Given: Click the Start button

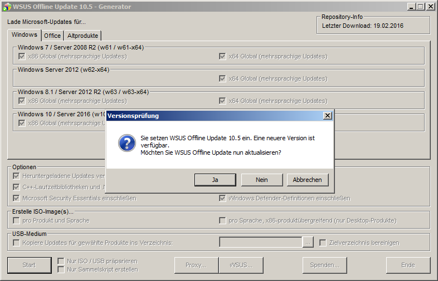Looking at the screenshot, I should pos(29,265).
